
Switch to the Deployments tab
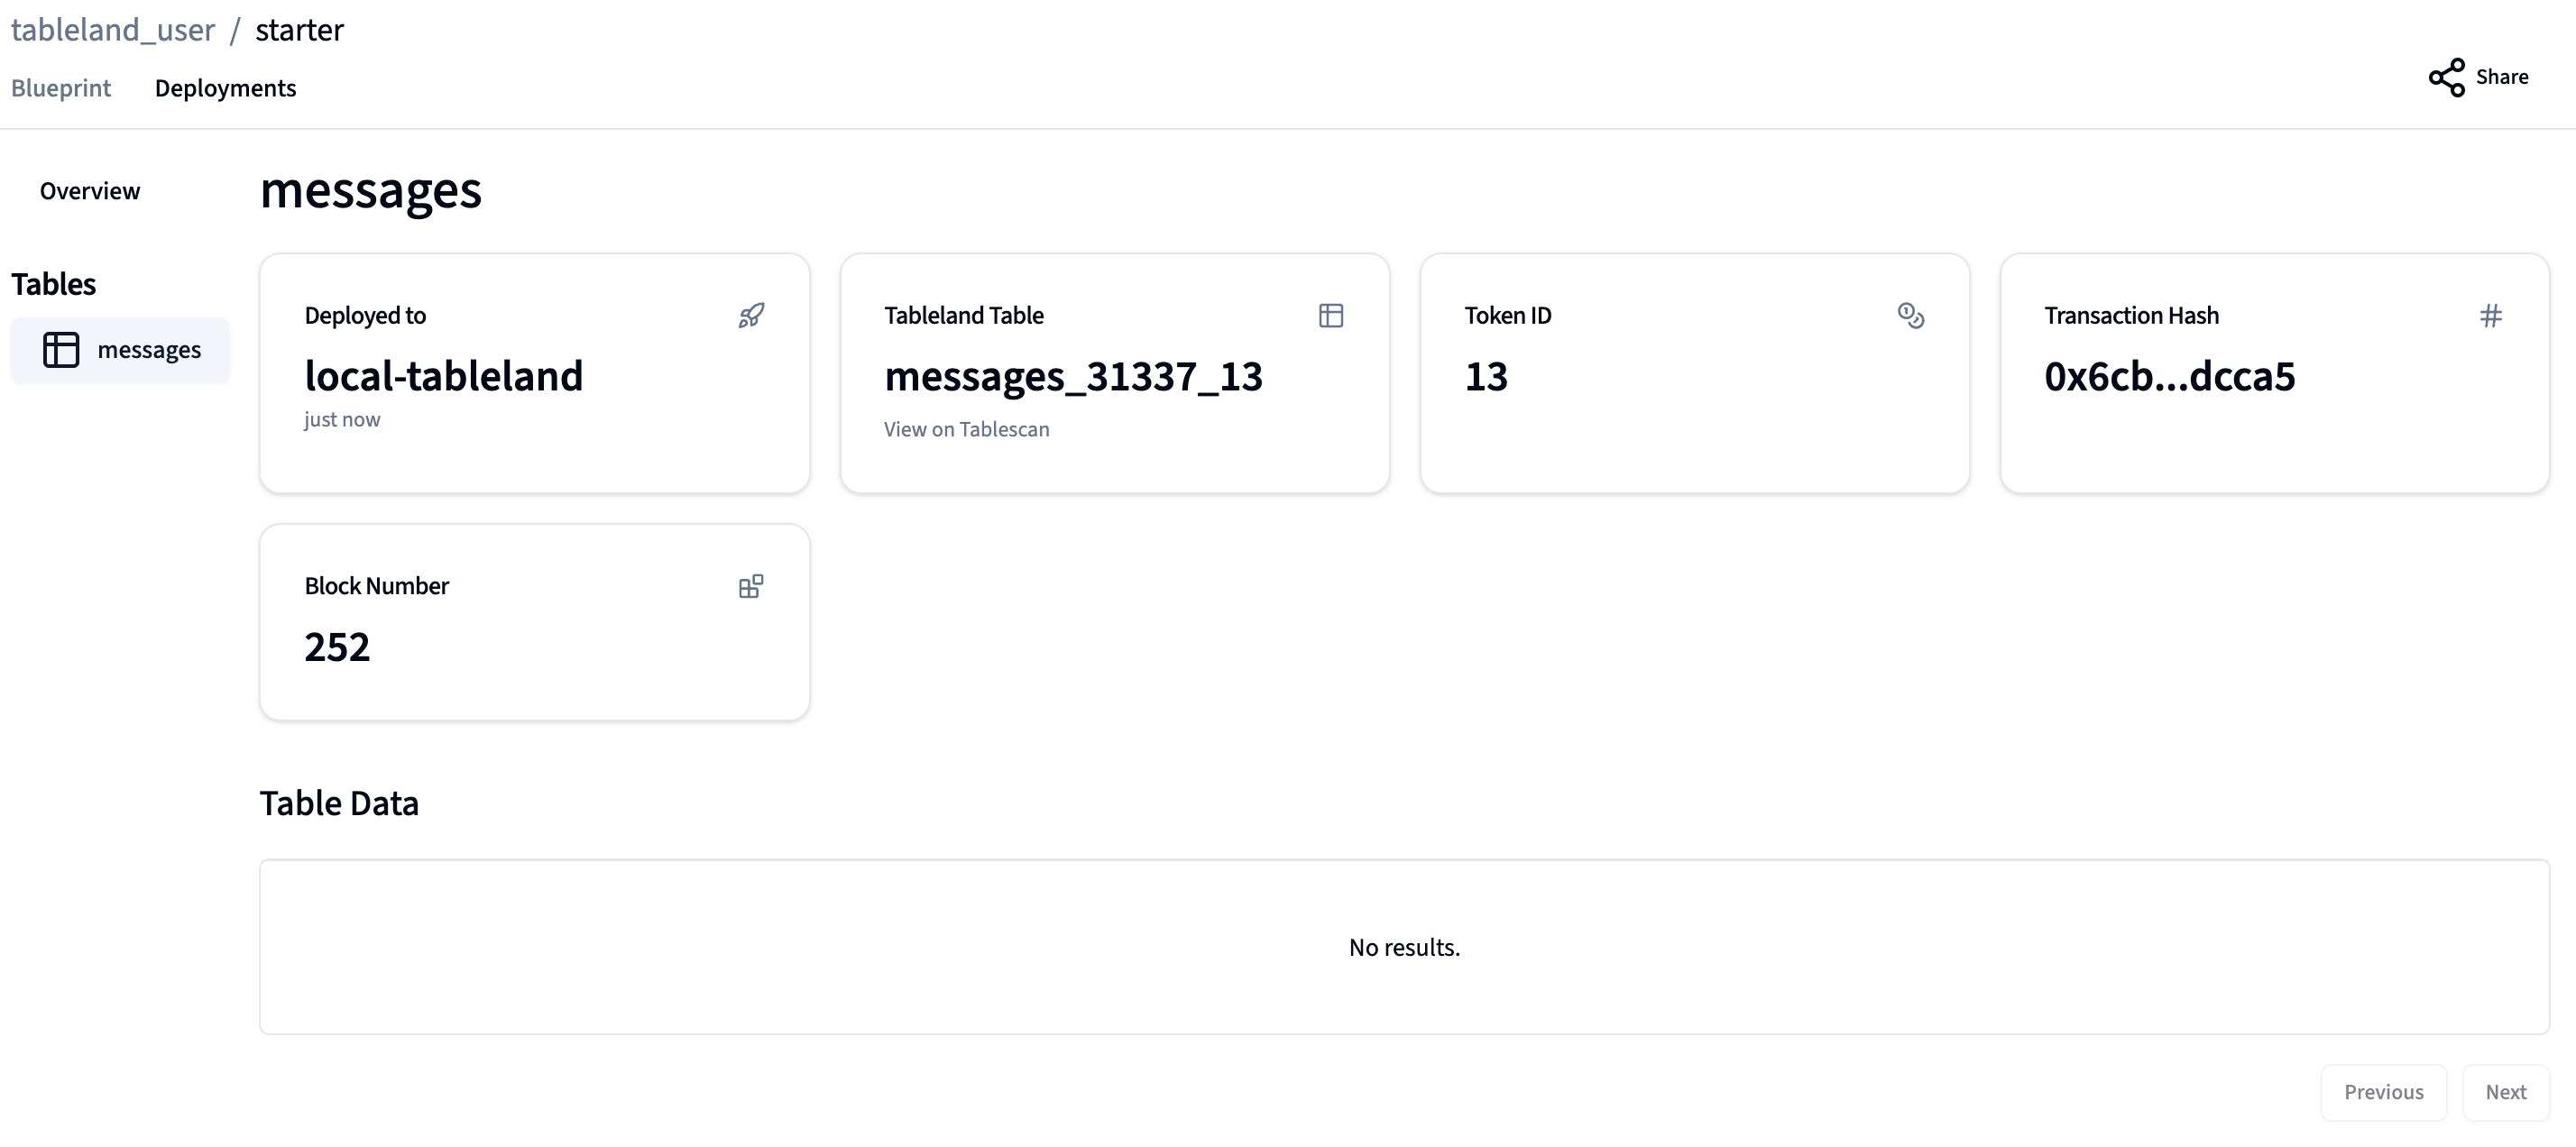225,88
